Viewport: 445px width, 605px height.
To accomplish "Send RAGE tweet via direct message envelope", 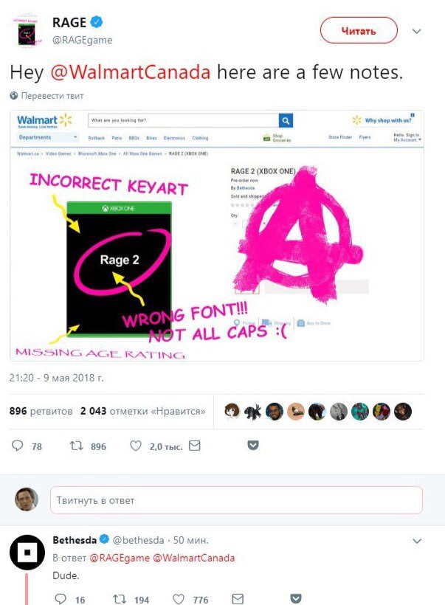I will pyautogui.click(x=195, y=446).
